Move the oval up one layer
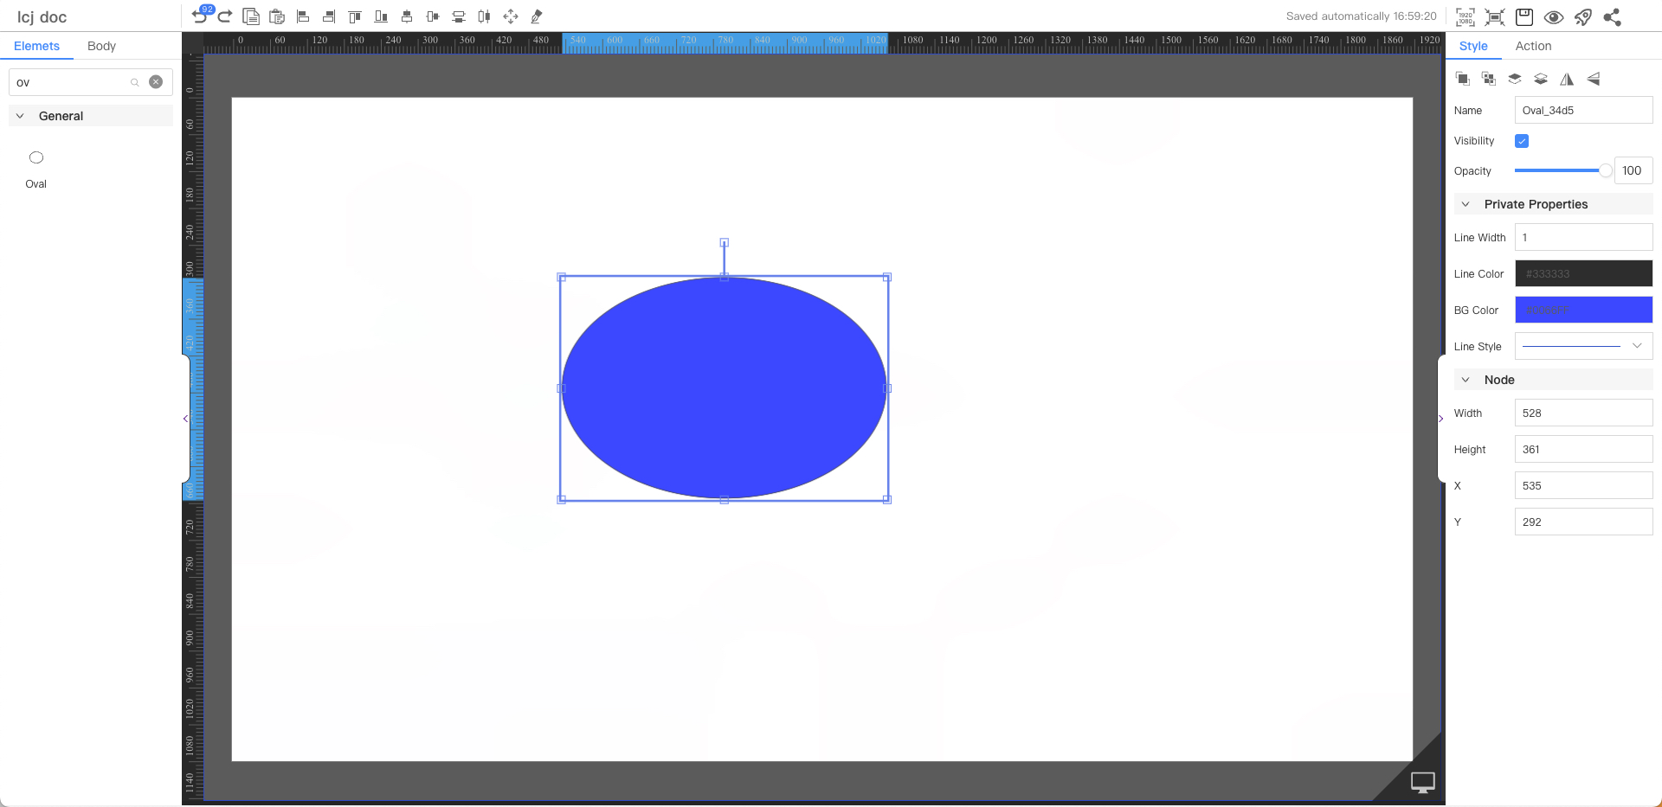This screenshot has width=1662, height=807. (1515, 79)
